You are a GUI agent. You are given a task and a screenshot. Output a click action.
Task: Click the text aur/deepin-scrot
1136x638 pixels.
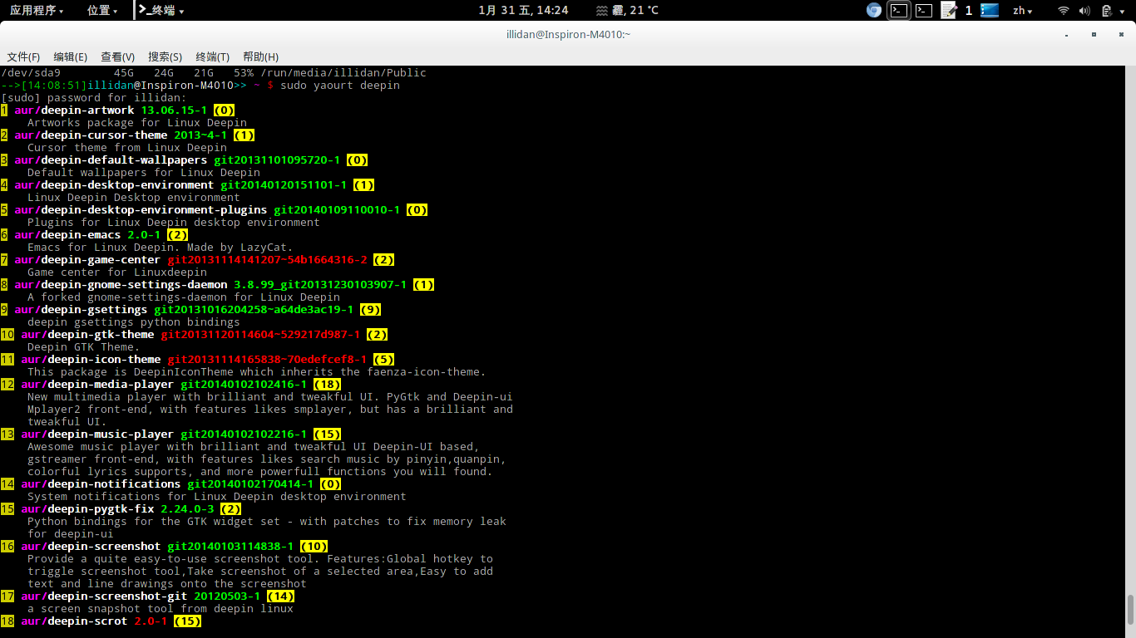[74, 621]
